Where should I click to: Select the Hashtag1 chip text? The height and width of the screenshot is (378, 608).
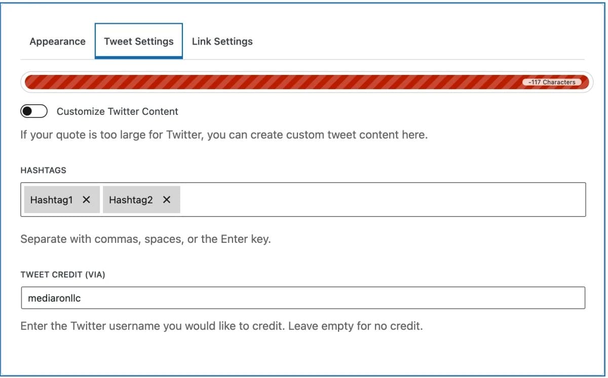point(51,200)
